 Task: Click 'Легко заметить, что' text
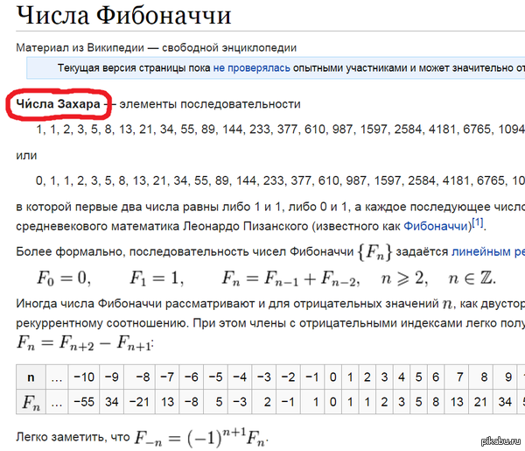pos(73,437)
